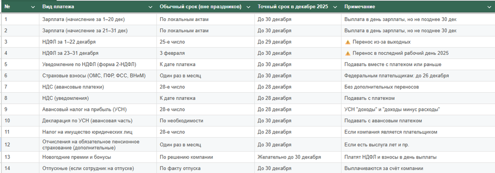Select cell Уведомление по НДФЛ (форма 2-НДФЛ)

(98, 65)
